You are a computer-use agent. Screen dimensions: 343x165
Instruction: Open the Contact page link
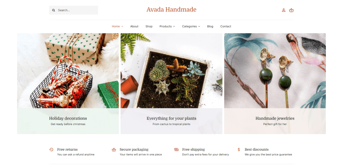(x=225, y=26)
